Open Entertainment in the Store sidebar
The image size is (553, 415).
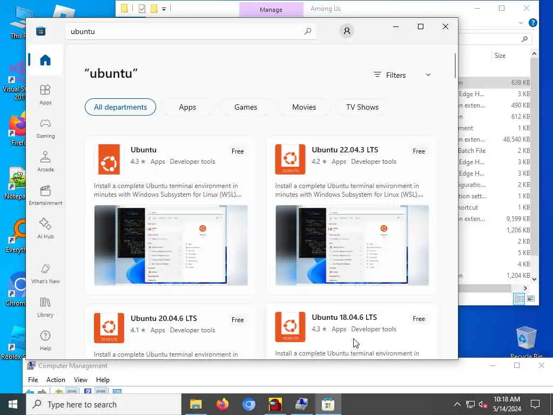click(45, 195)
